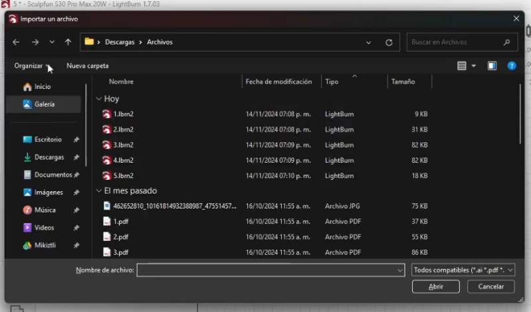The height and width of the screenshot is (312, 531).
Task: Click the date 14/11/2024 07:10 p. m.
Action: point(278,176)
